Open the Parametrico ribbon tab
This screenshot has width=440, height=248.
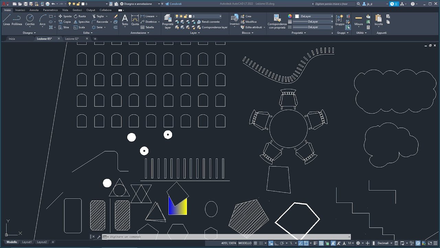pyautogui.click(x=50, y=10)
